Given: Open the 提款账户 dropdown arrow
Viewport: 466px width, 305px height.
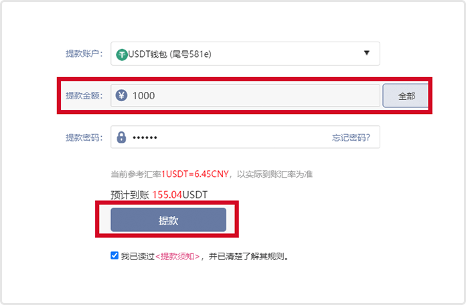Looking at the screenshot, I should (x=367, y=53).
